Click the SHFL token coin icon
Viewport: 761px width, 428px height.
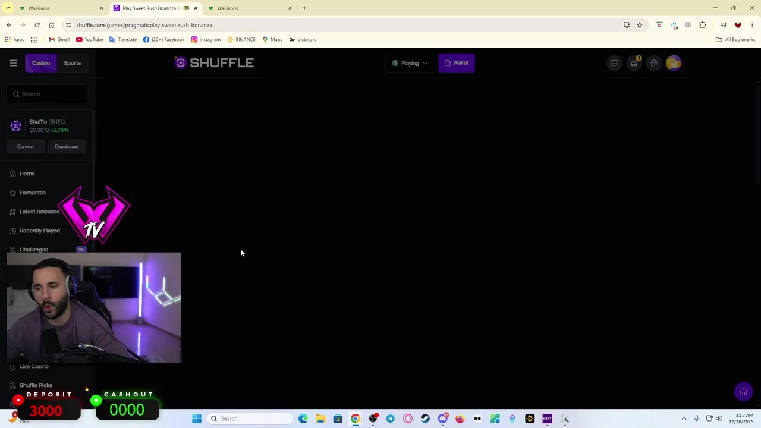(x=16, y=125)
